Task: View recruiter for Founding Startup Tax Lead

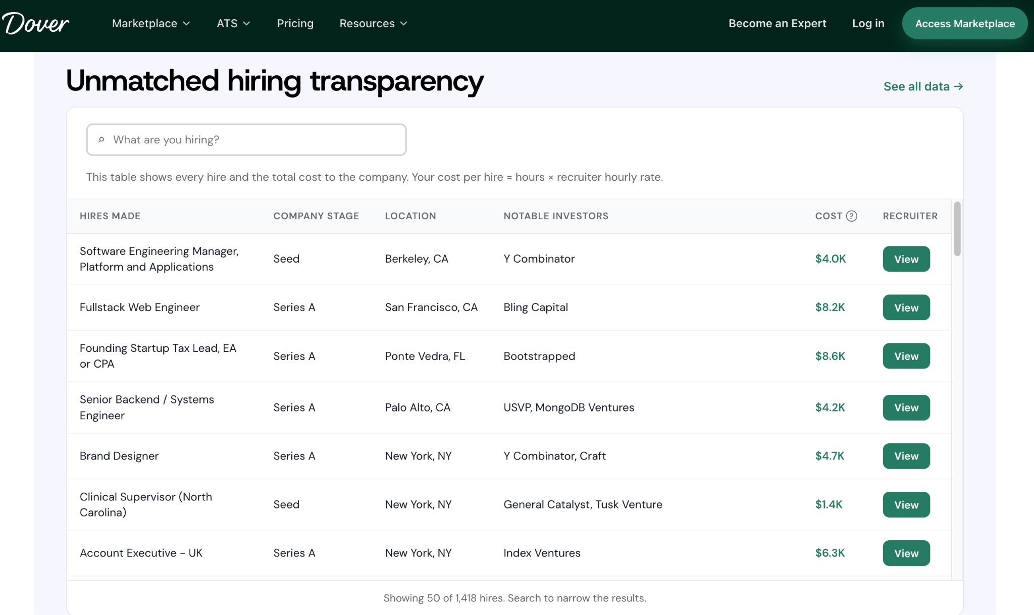Action: click(x=906, y=356)
